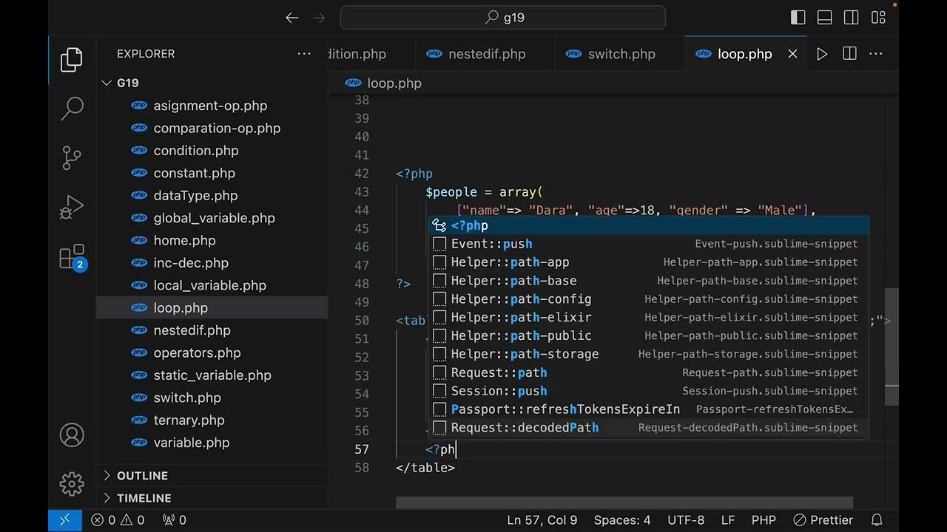
Task: Switch to the switch.php tab
Action: [621, 54]
